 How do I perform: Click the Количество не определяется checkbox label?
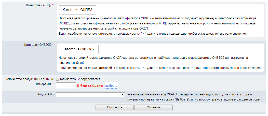80,79
